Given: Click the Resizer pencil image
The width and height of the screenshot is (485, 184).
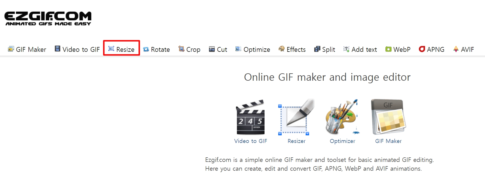Looking at the screenshot, I should click(296, 117).
